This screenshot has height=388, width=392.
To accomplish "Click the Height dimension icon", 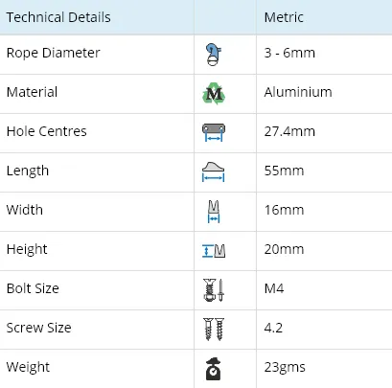I will pyautogui.click(x=214, y=251).
